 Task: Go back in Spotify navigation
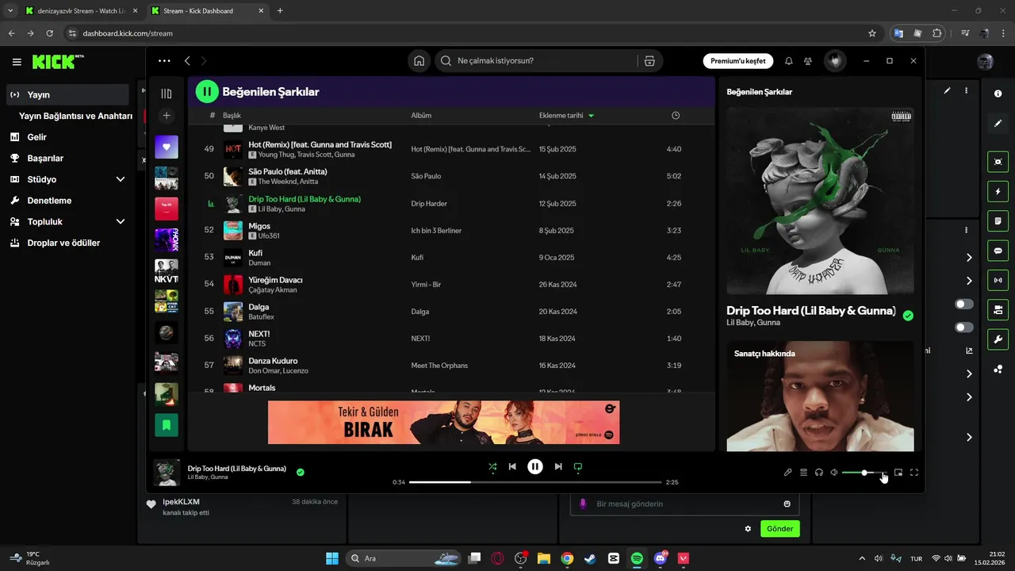pos(187,61)
